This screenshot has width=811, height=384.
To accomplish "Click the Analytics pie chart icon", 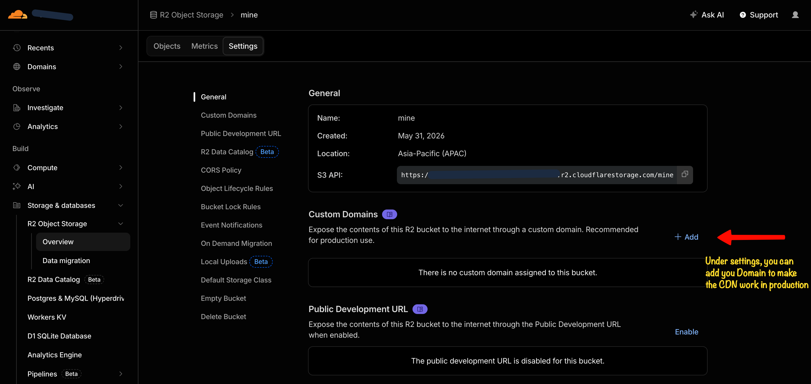I will coord(17,126).
